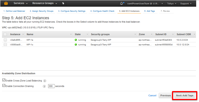Click the WP-1c name cell
This screenshot has width=199, height=102.
[x=30, y=45]
